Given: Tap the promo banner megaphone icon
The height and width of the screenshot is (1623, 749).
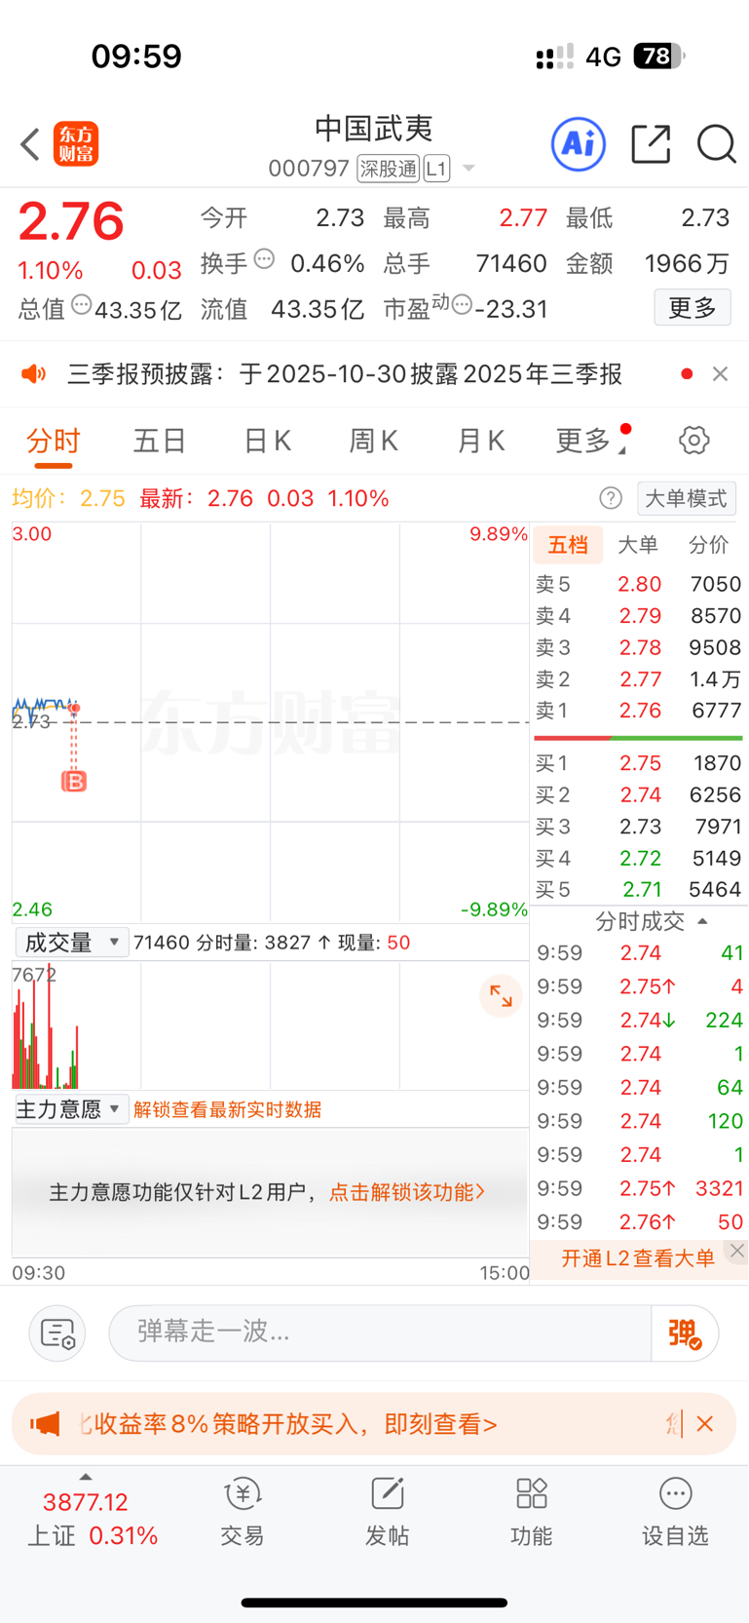Looking at the screenshot, I should (45, 1424).
